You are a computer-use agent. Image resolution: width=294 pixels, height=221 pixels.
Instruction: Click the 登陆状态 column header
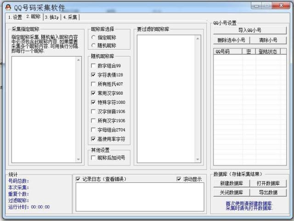pyautogui.click(x=268, y=51)
